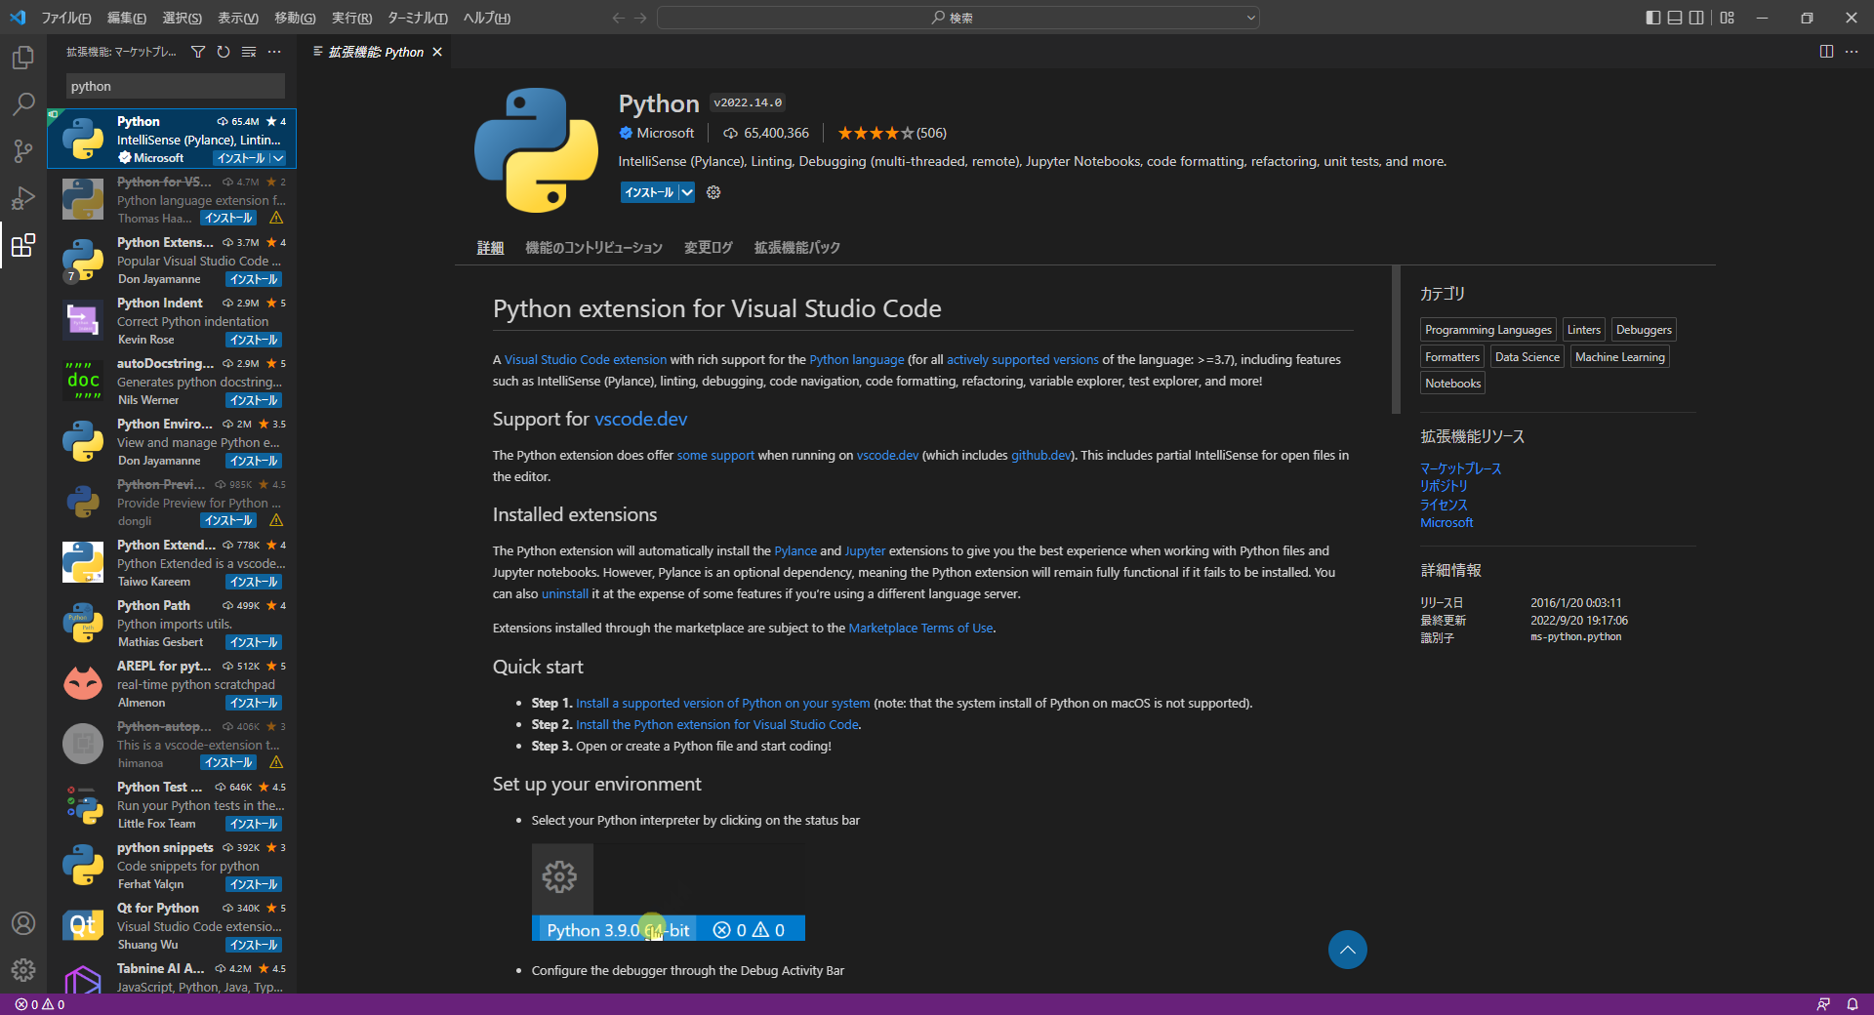This screenshot has width=1874, height=1015.
Task: Open editor more actions ellipsis
Action: click(1852, 52)
